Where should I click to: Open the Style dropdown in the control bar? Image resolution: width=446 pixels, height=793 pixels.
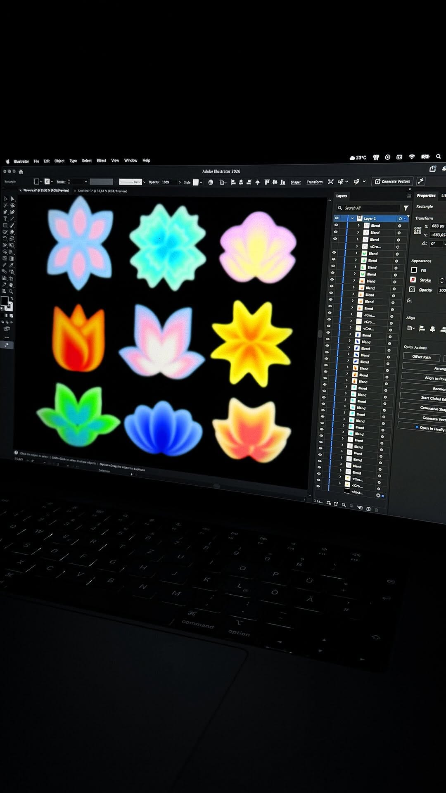click(201, 182)
